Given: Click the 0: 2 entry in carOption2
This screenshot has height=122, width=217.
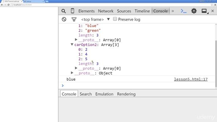Looking at the screenshot, I should click(x=83, y=49).
